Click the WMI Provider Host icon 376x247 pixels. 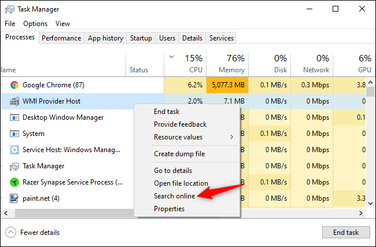(14, 101)
